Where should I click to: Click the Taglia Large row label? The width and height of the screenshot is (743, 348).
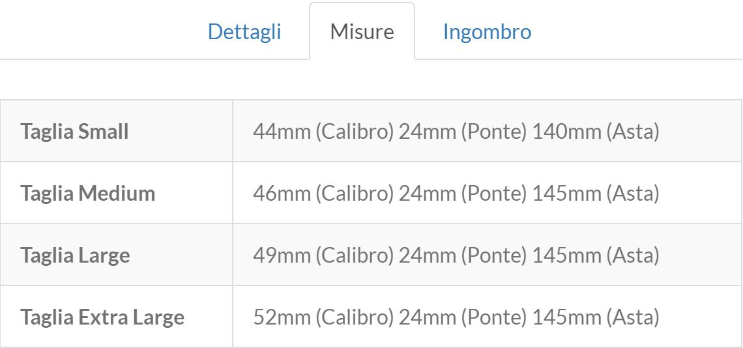click(75, 255)
